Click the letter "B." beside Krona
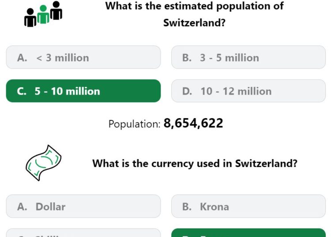The image size is (331, 237). (x=187, y=206)
